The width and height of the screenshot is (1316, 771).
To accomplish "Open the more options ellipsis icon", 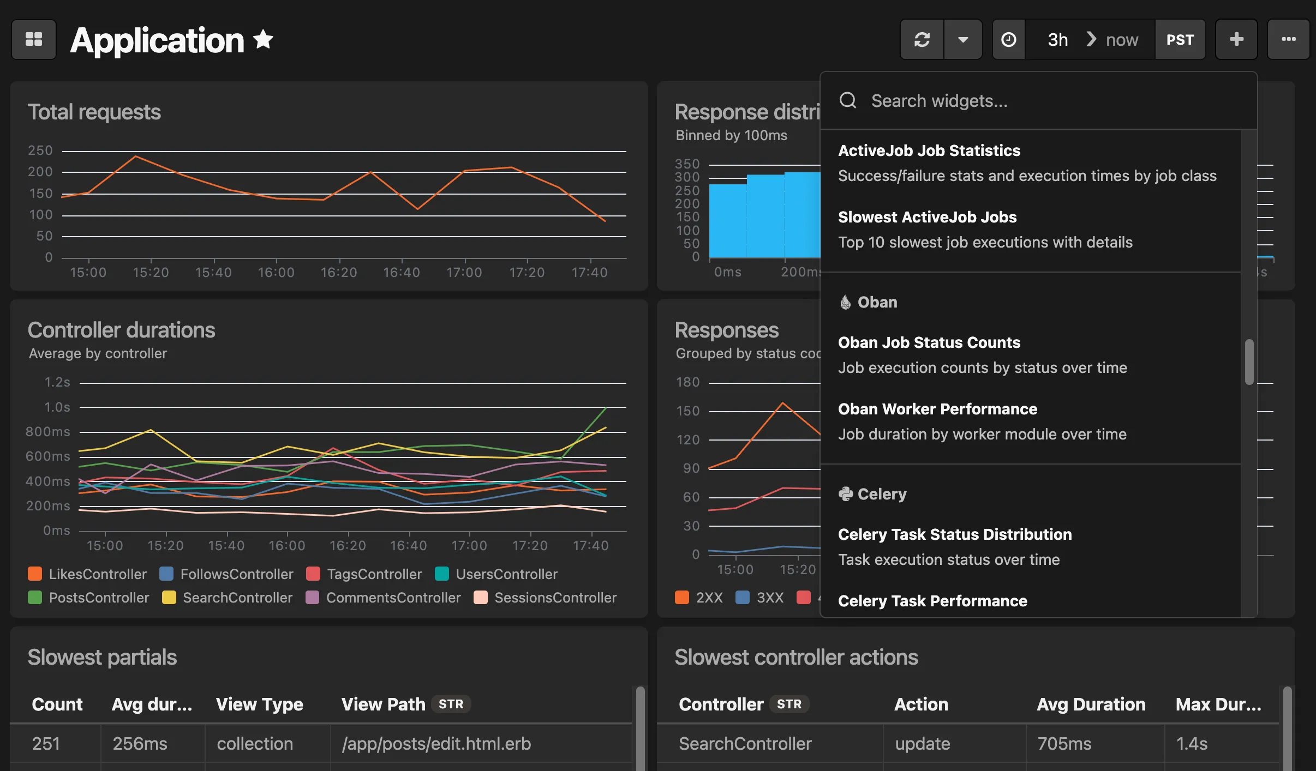I will point(1289,39).
